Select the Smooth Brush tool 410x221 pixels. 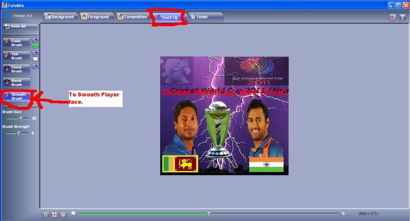[x=16, y=97]
